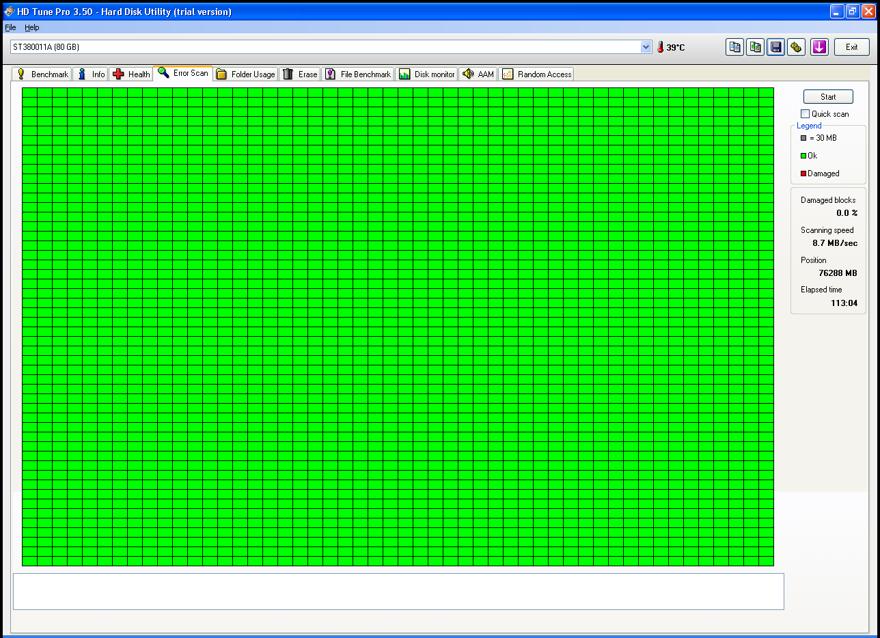
Task: Select the Error Scan tab
Action: pos(183,73)
